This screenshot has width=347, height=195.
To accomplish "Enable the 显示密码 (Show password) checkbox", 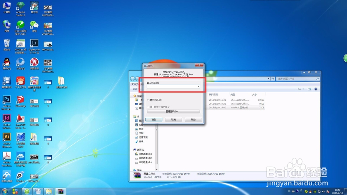I will coord(148,100).
